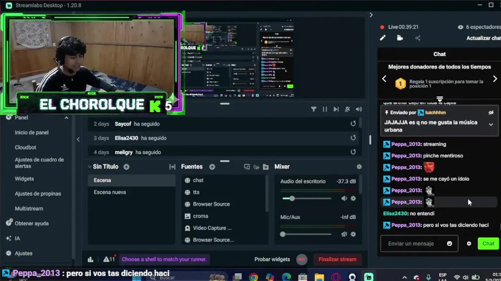Screen dimensions: 501x281
Task: Select the Escena nueva scene
Action: click(x=131, y=192)
